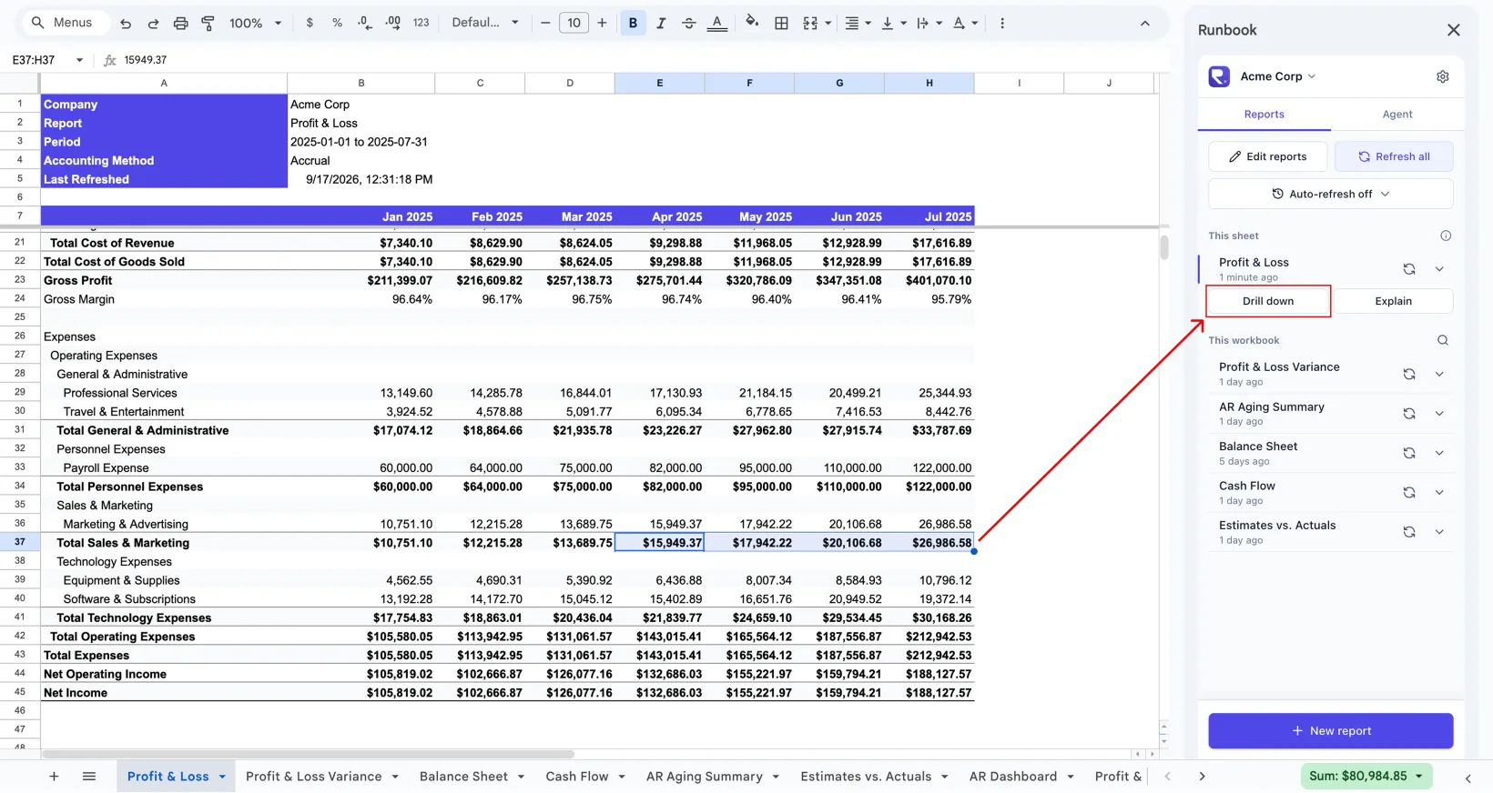Viewport: 1493px width, 793px height.
Task: Increase decimal places
Action: pyautogui.click(x=393, y=23)
